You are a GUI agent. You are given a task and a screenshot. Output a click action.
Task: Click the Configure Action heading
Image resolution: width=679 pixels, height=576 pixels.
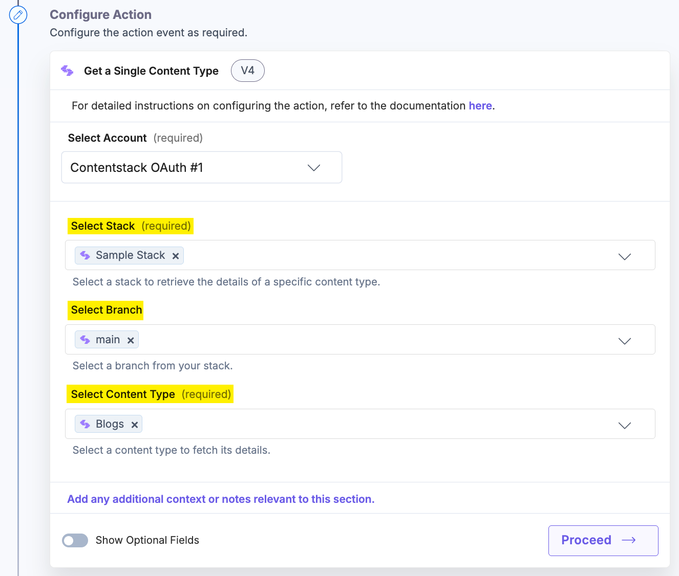[x=100, y=15]
